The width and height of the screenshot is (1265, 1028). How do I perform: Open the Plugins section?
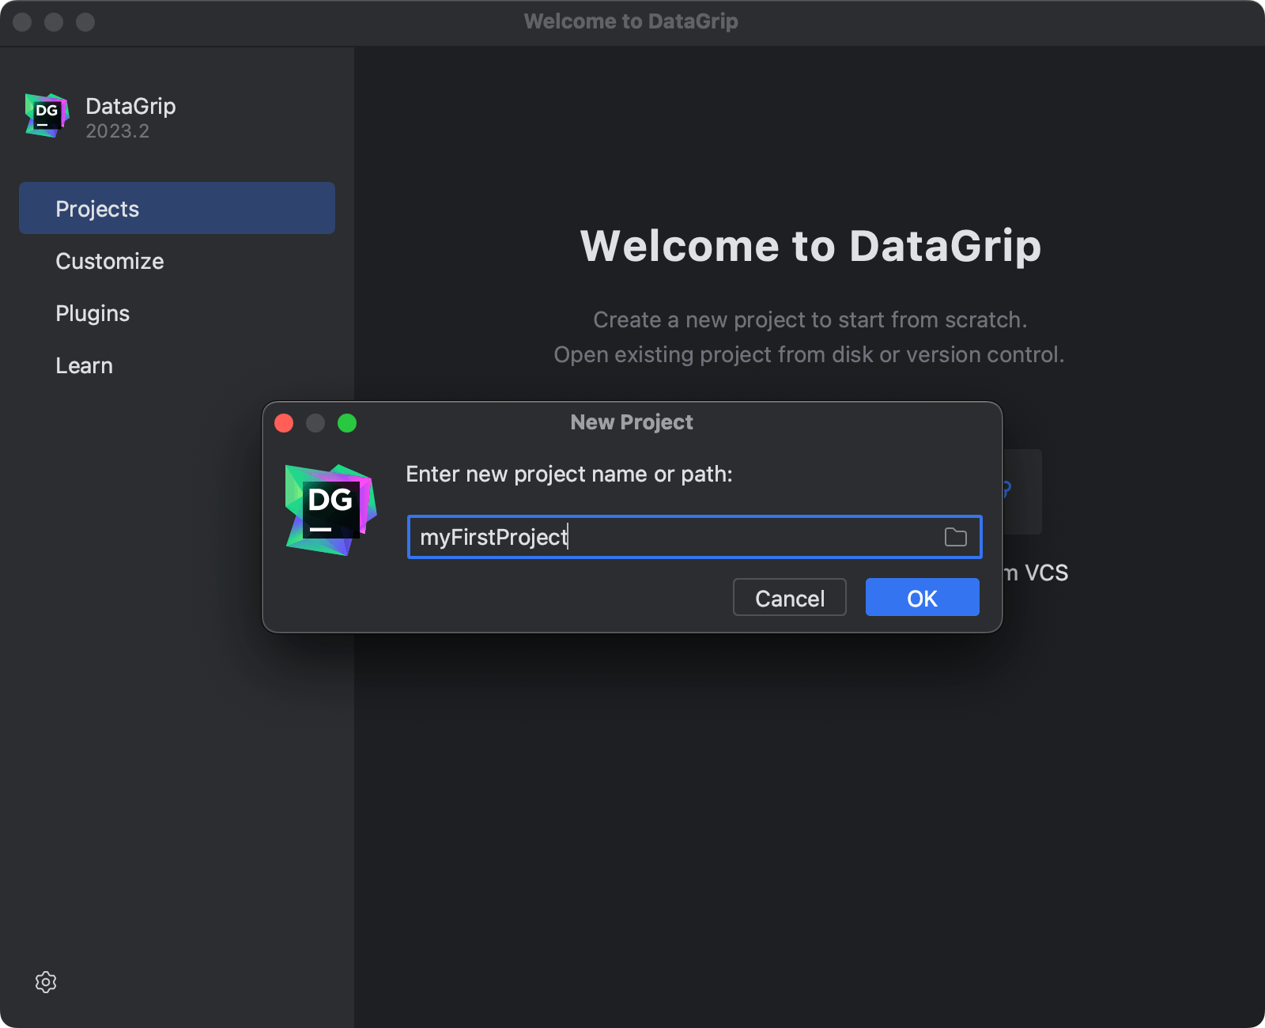(x=93, y=313)
